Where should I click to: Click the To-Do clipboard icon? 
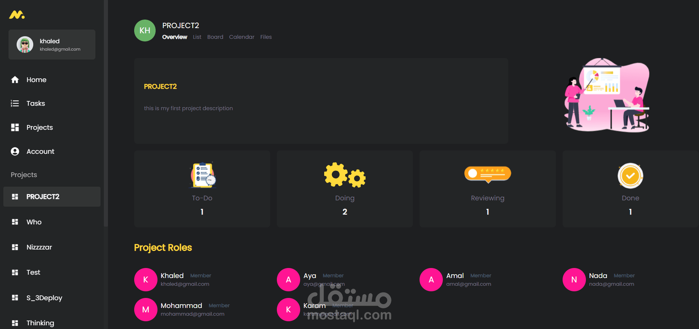(203, 175)
